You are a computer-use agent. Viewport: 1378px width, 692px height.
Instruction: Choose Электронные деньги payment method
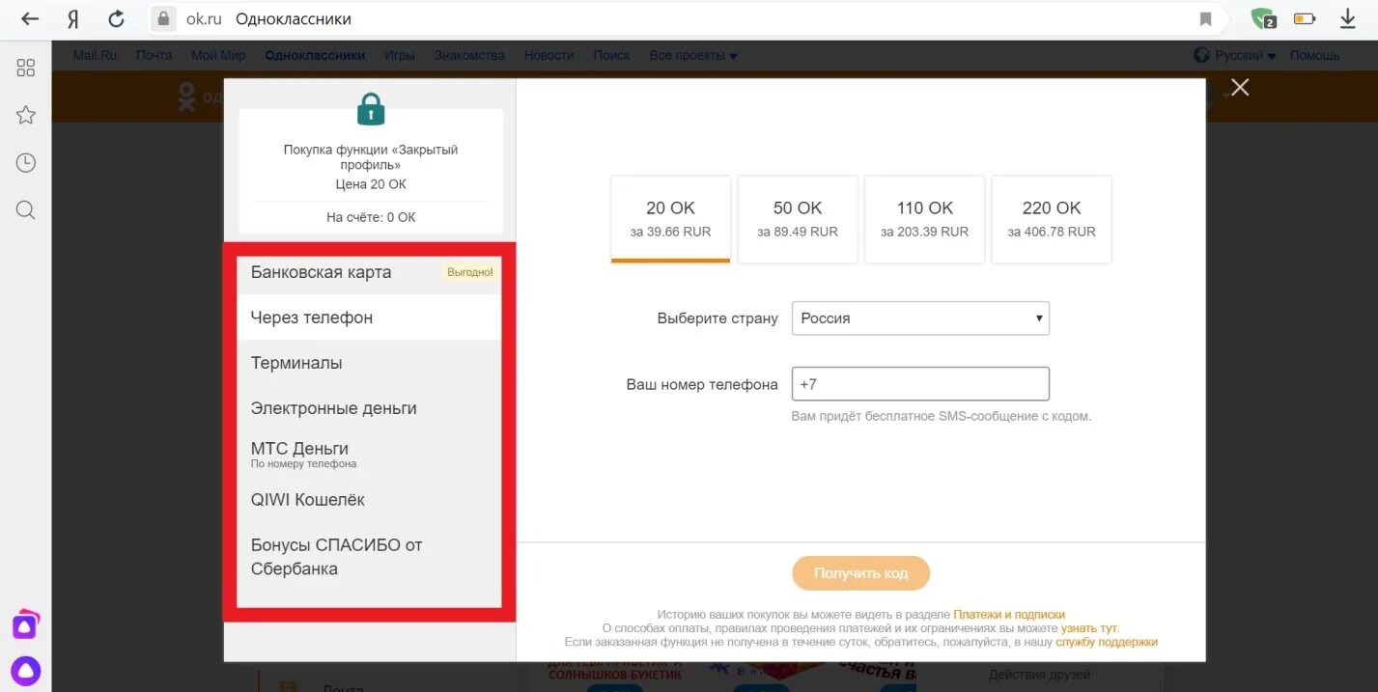(x=369, y=408)
